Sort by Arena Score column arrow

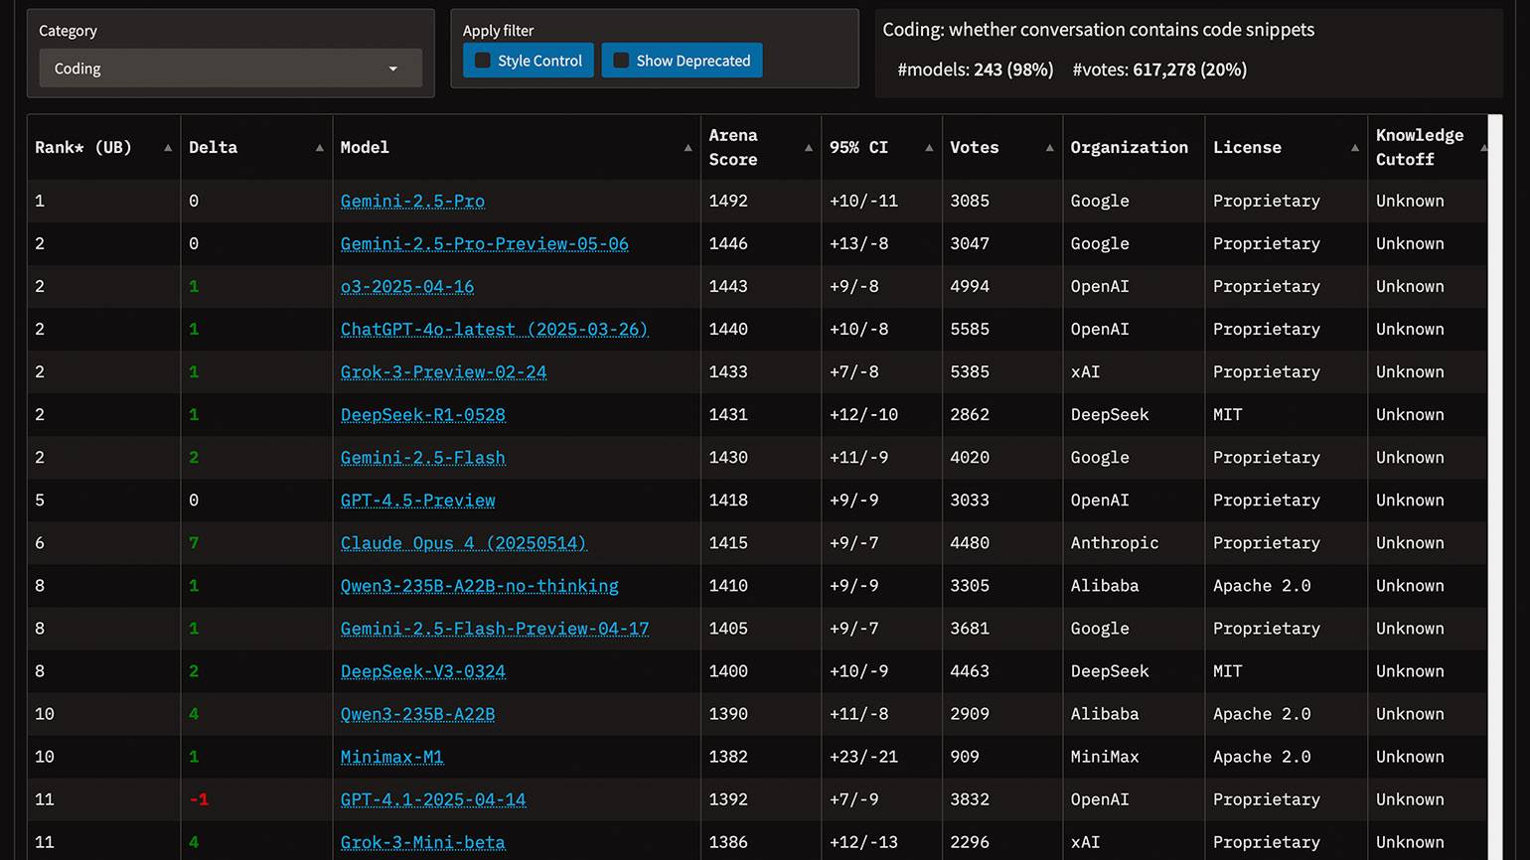(x=809, y=148)
